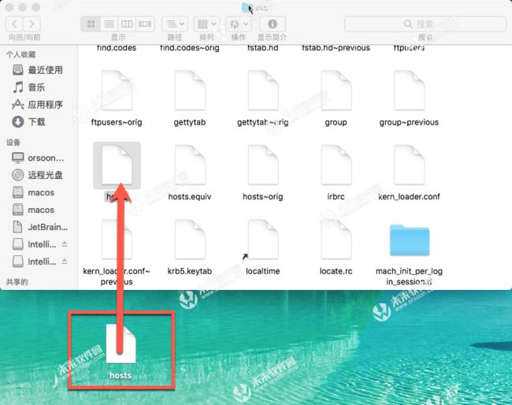Image resolution: width=512 pixels, height=405 pixels.
Task: Eject the second Intelli... volume
Action: [65, 262]
